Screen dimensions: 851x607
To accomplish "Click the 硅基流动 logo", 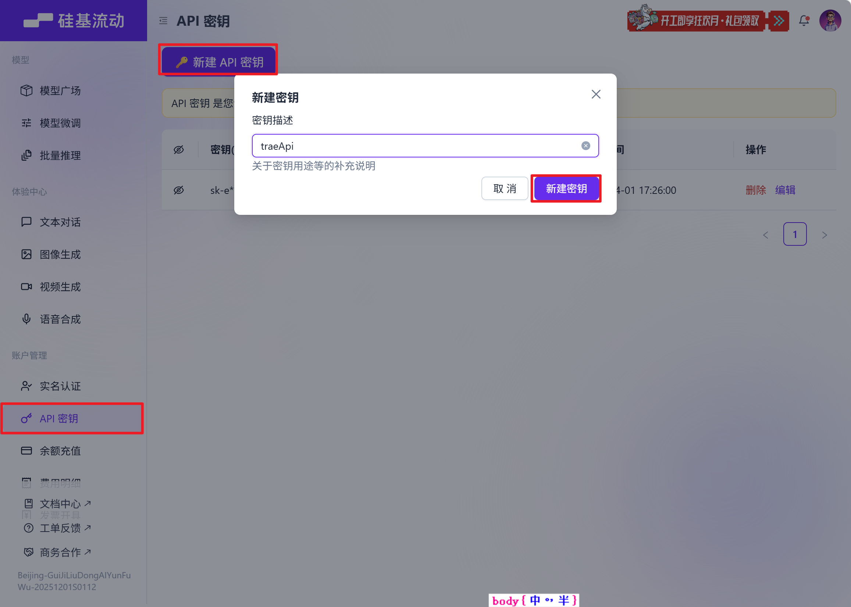I will pyautogui.click(x=74, y=21).
